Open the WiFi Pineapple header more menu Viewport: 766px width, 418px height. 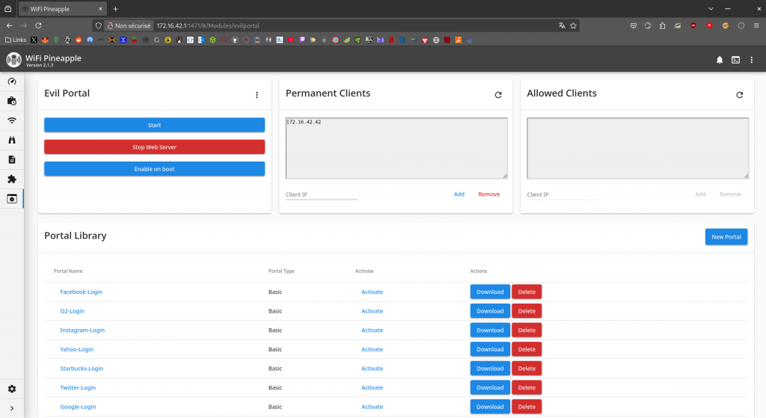click(x=751, y=60)
